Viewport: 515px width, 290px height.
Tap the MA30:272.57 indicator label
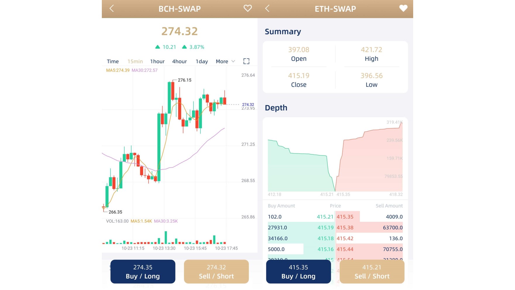[145, 70]
